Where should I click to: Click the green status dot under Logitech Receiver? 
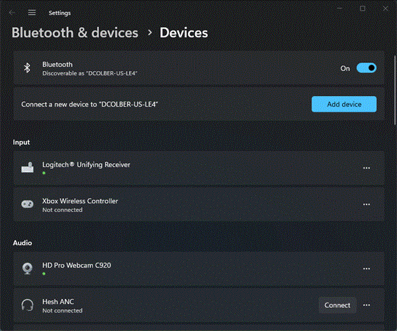tap(44, 173)
